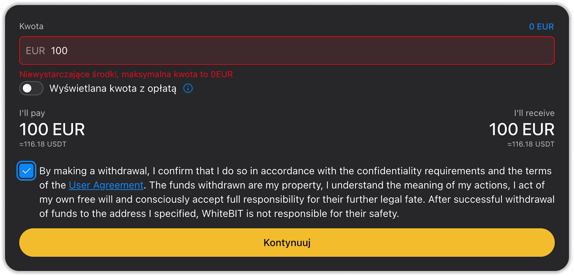
Task: Click the first line of withdrawal disclaimer text
Action: coord(295,171)
